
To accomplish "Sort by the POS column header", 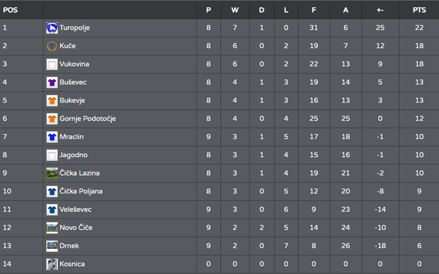I will click(x=10, y=10).
